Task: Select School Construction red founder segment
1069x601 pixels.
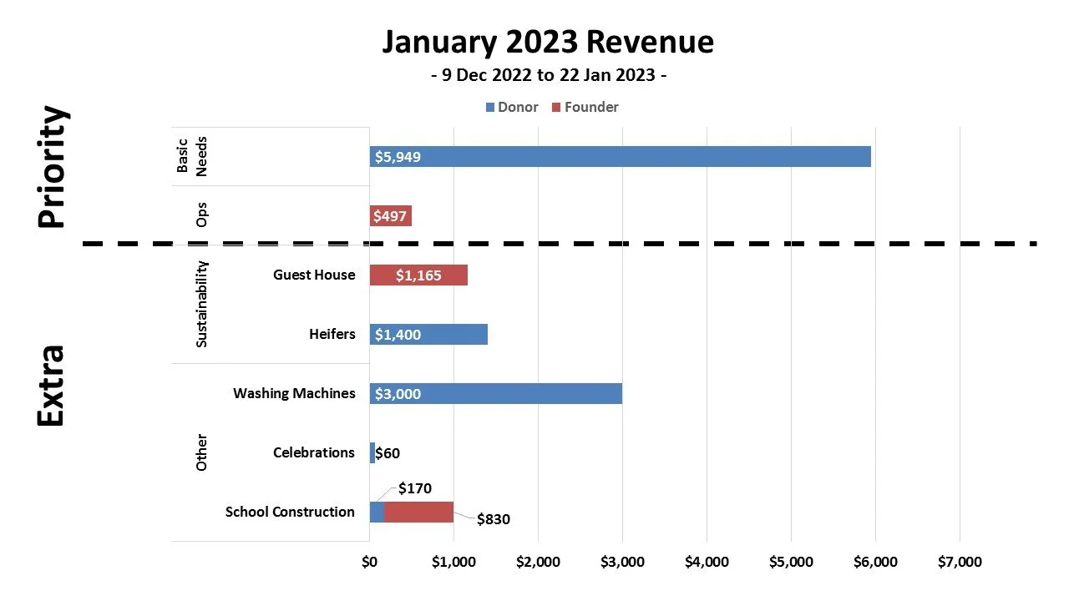Action: [x=418, y=512]
